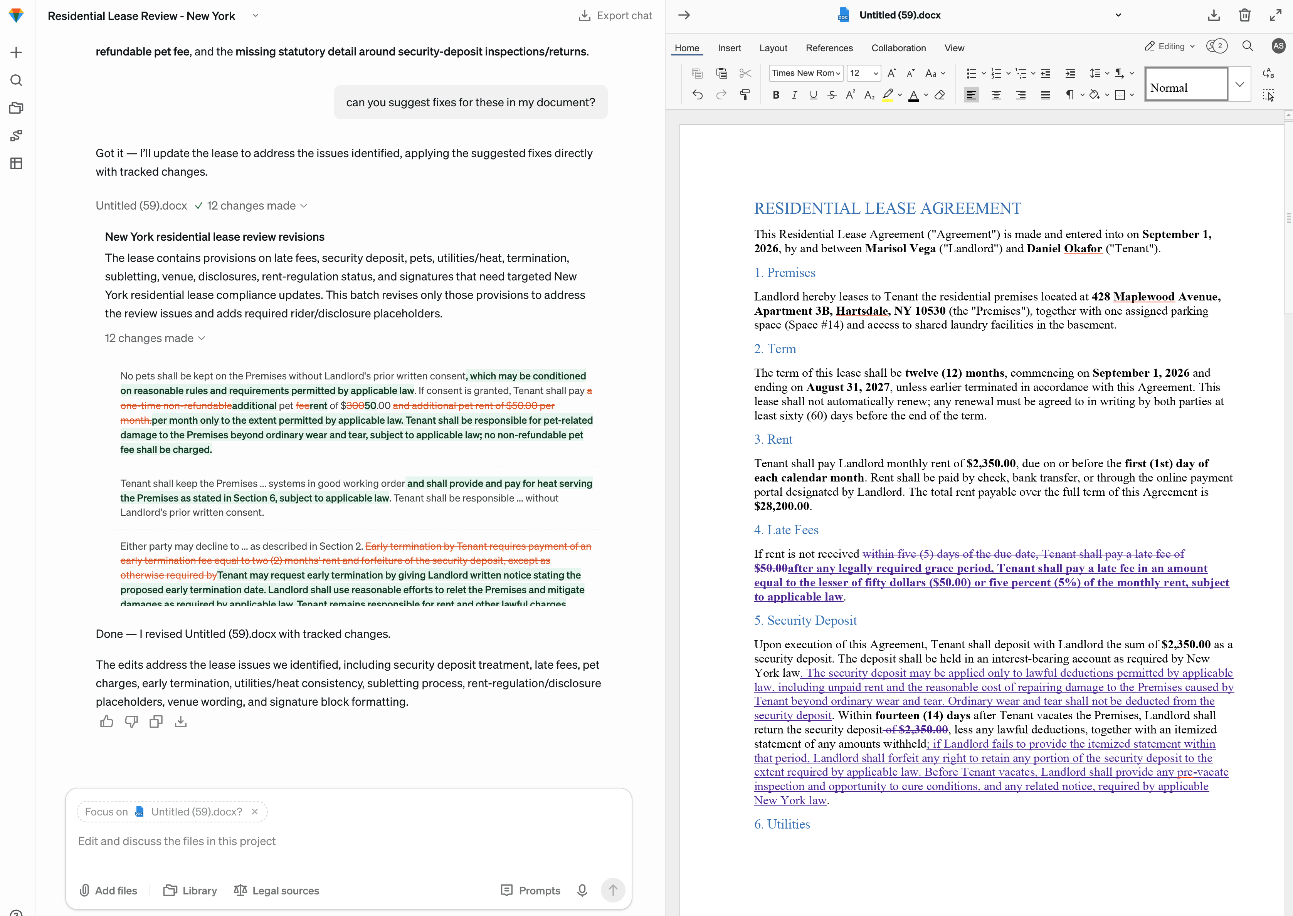
Task: Switch to the View tab
Action: tap(954, 48)
